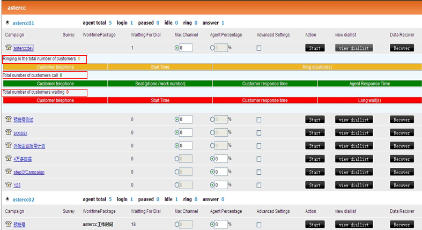
Task: Enable Advanced Settings checkbox for asterccdev
Action: click(x=259, y=48)
